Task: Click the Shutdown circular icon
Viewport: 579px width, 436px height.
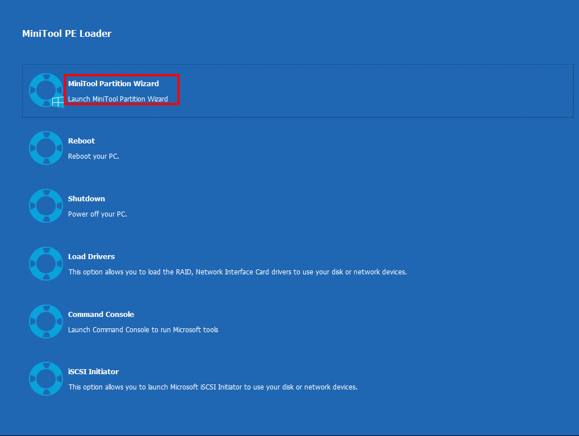Action: pos(45,205)
